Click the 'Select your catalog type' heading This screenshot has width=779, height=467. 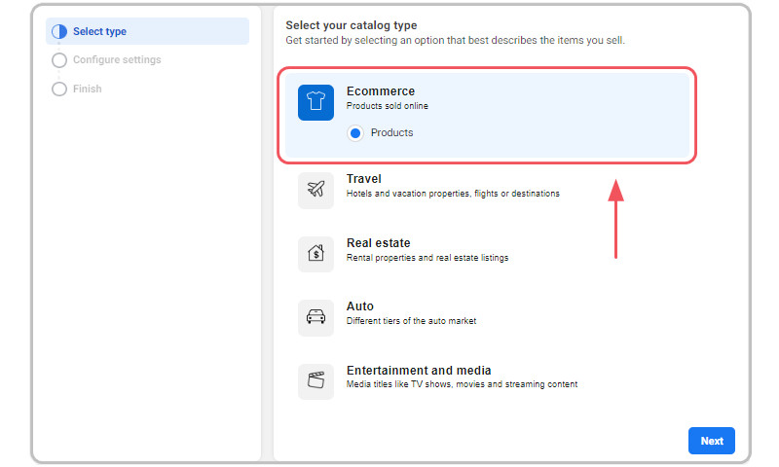pos(352,25)
